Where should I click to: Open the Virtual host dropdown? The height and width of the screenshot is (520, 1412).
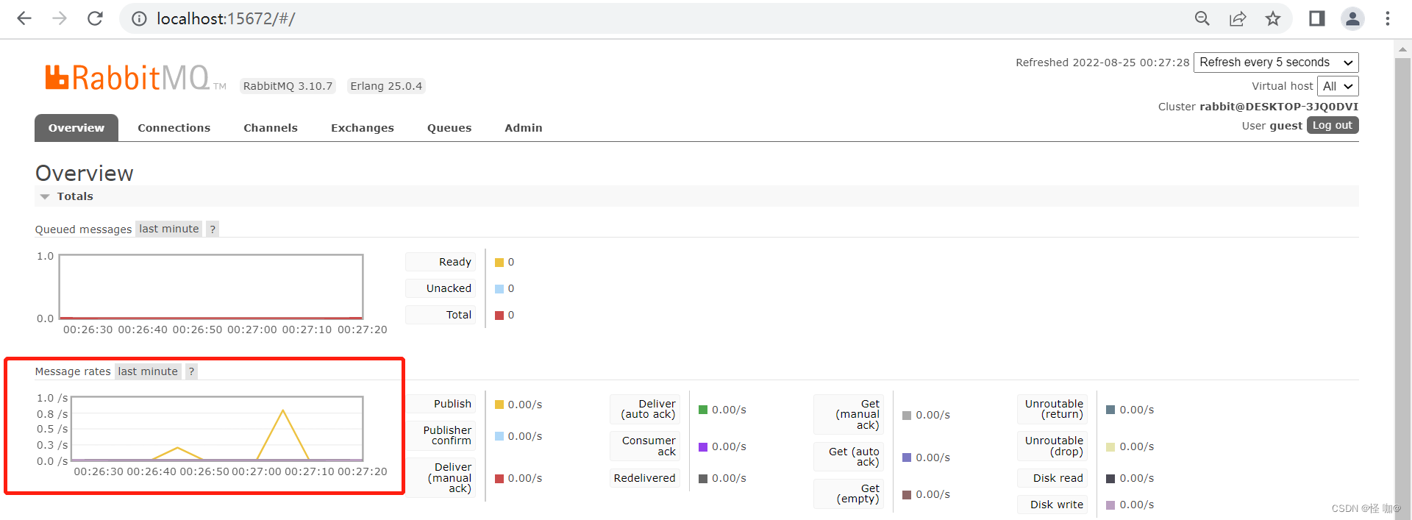click(x=1337, y=86)
